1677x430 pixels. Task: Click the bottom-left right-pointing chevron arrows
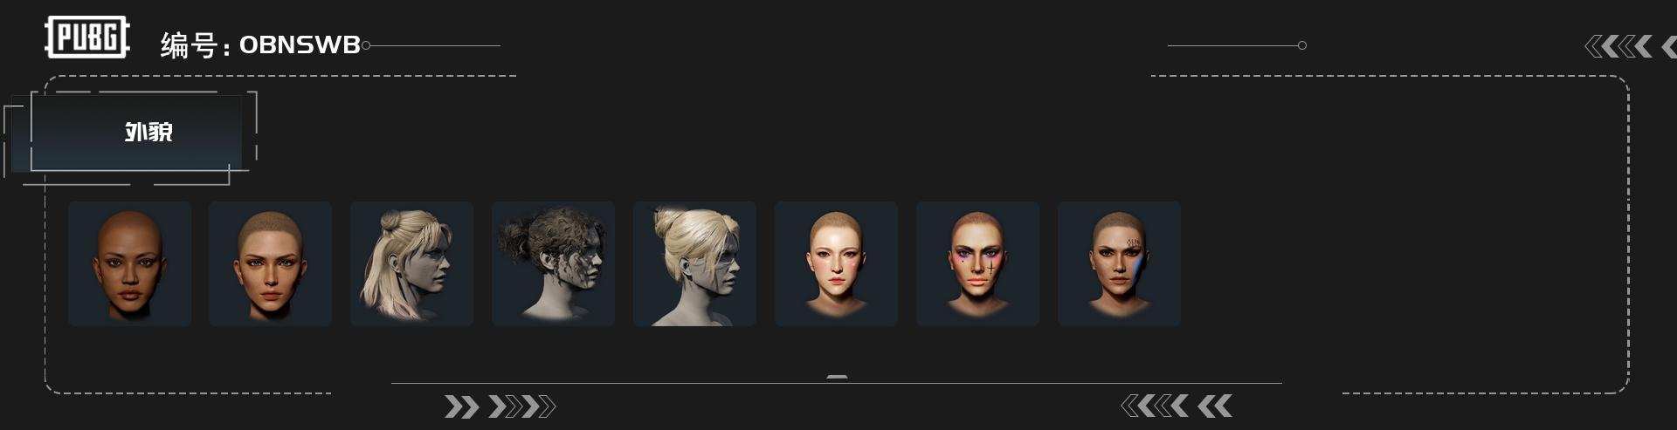(x=500, y=406)
